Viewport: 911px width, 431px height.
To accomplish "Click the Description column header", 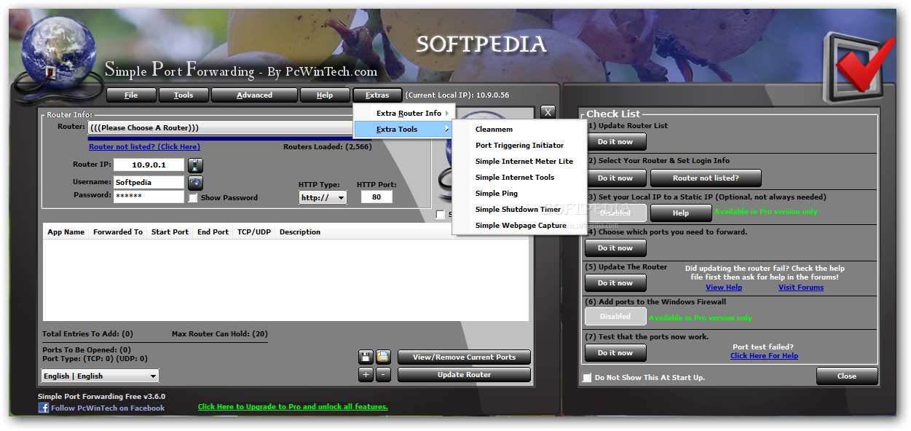I will 300,232.
